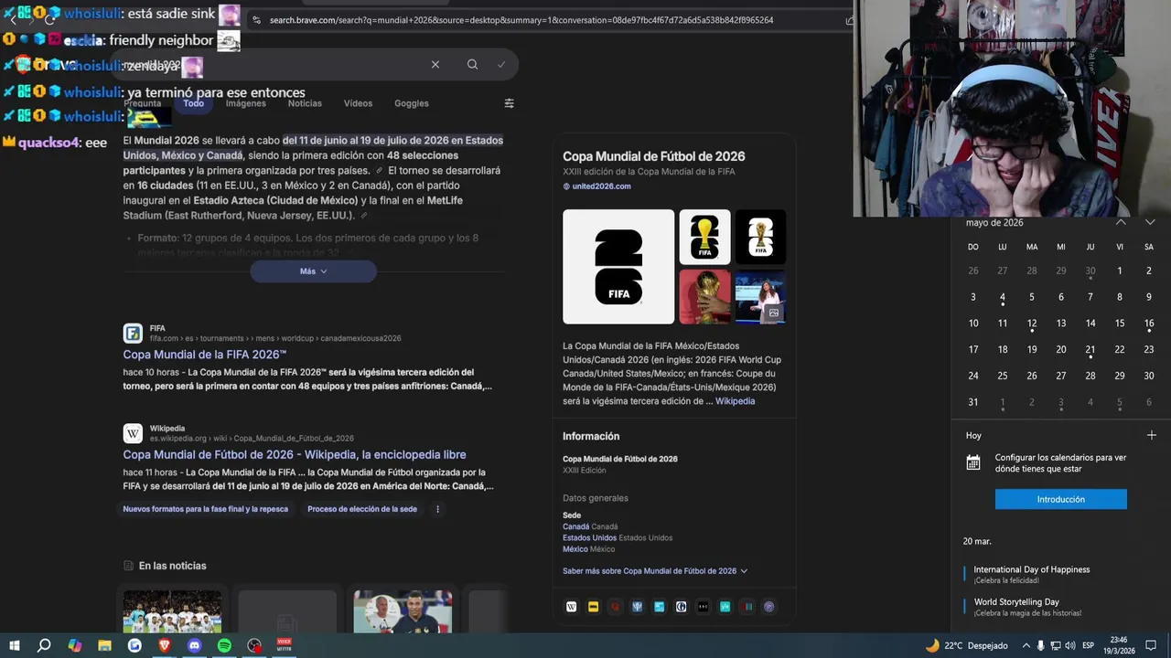Open 'Proceso de elección de la sede' link
The height and width of the screenshot is (658, 1171).
(362, 509)
